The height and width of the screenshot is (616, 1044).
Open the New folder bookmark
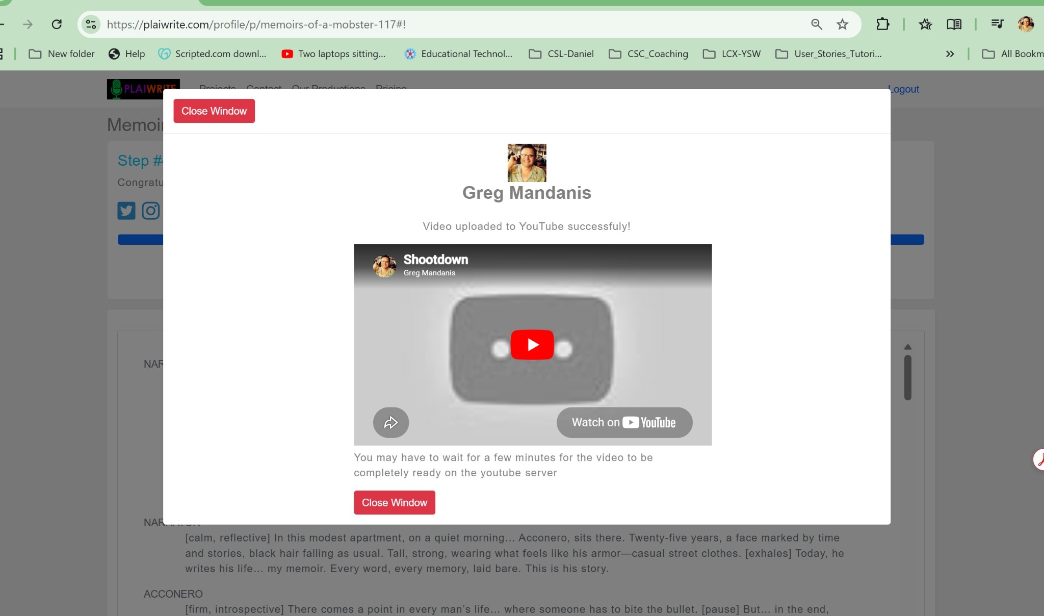62,54
